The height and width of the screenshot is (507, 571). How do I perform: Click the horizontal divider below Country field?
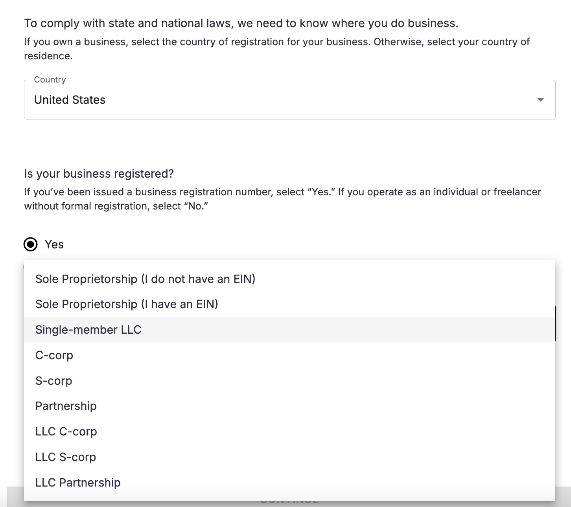[289, 142]
